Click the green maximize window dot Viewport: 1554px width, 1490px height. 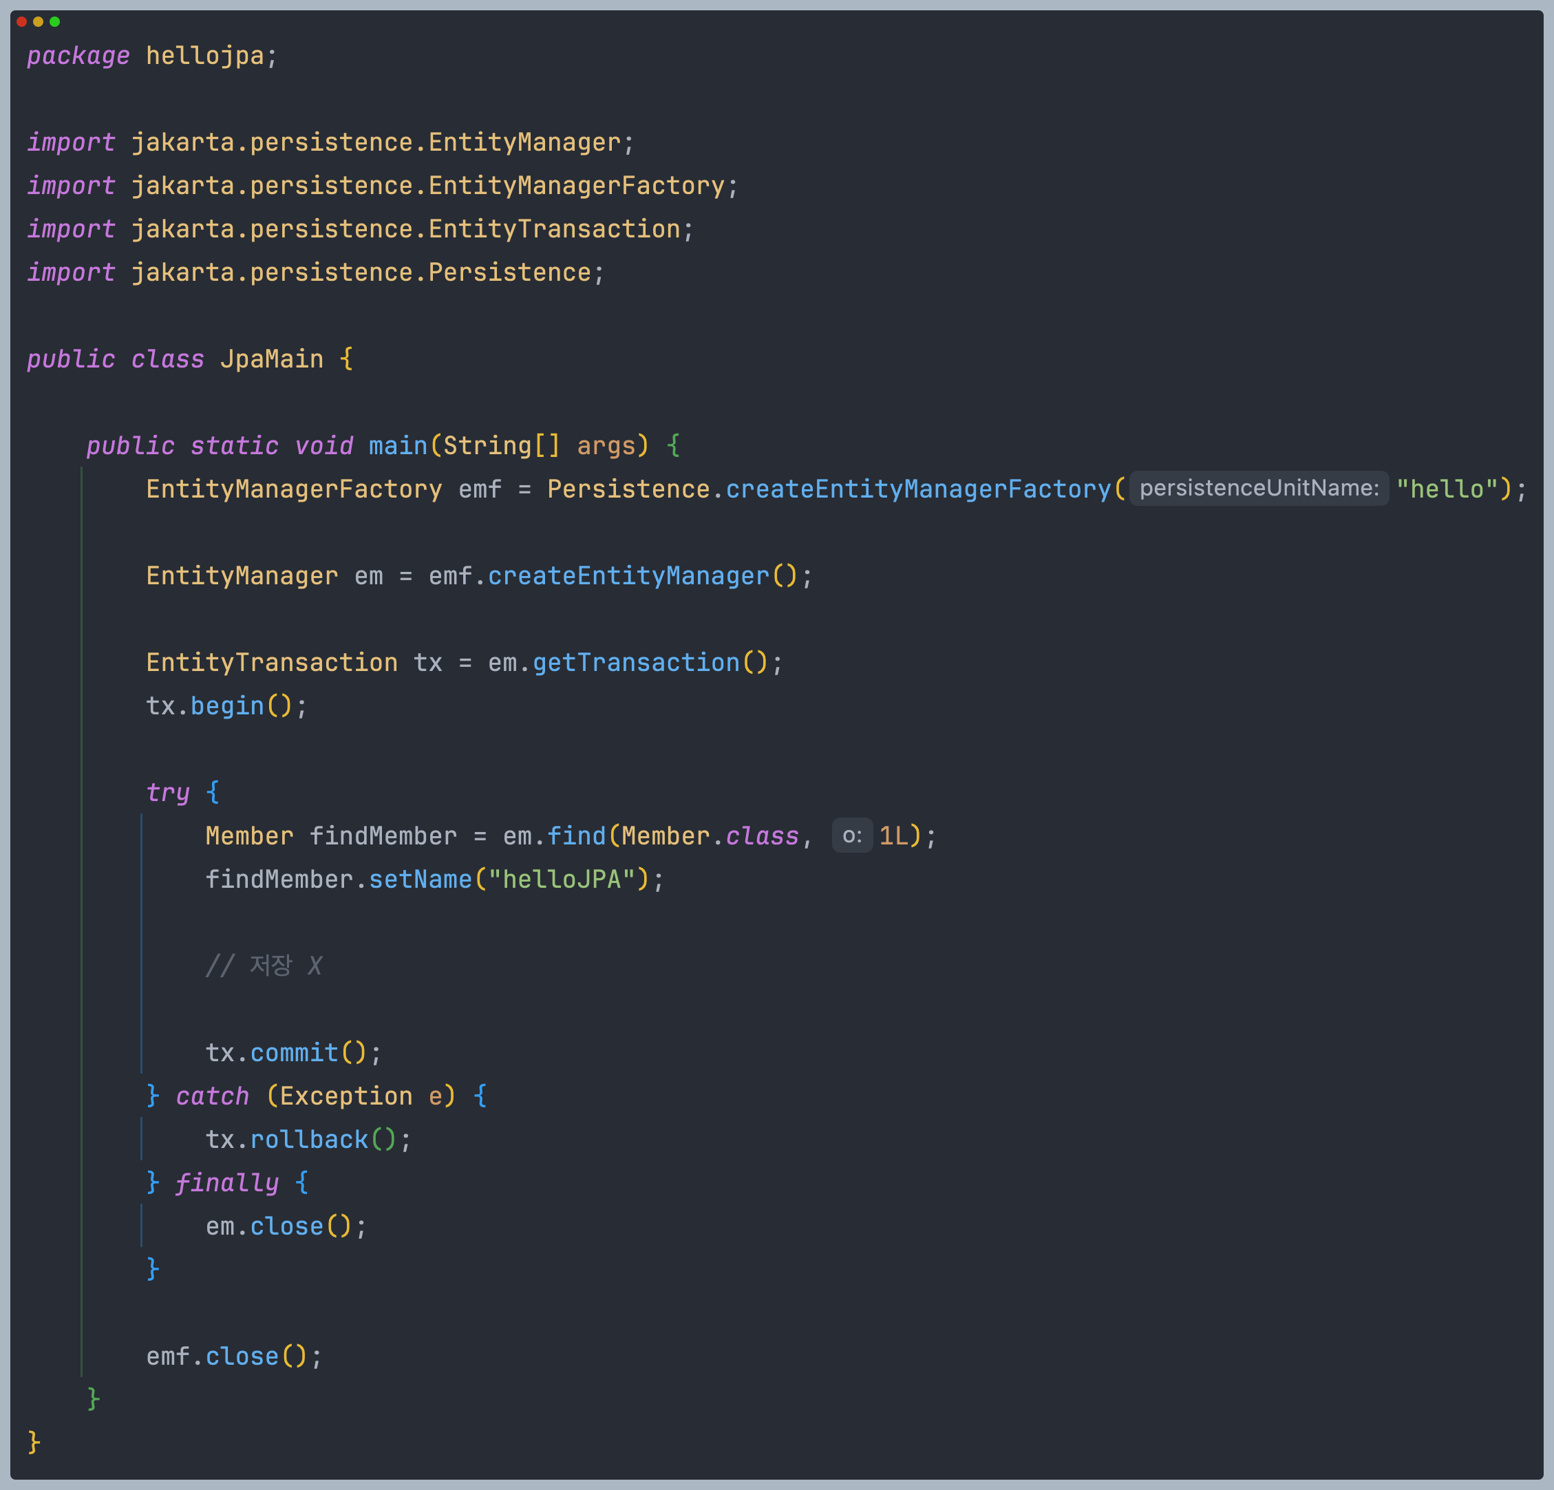point(54,21)
